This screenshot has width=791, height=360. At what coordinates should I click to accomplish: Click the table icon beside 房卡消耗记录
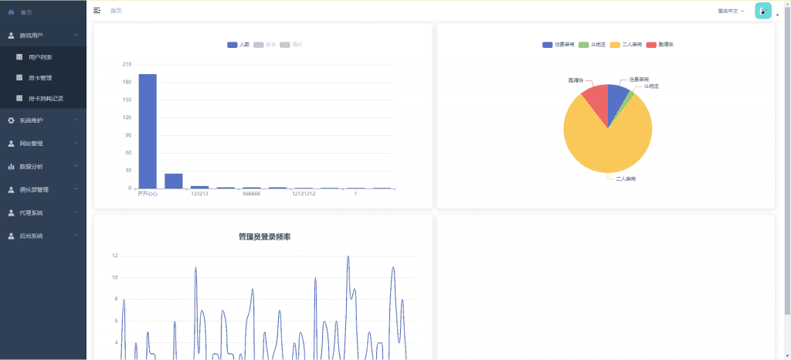pos(19,98)
